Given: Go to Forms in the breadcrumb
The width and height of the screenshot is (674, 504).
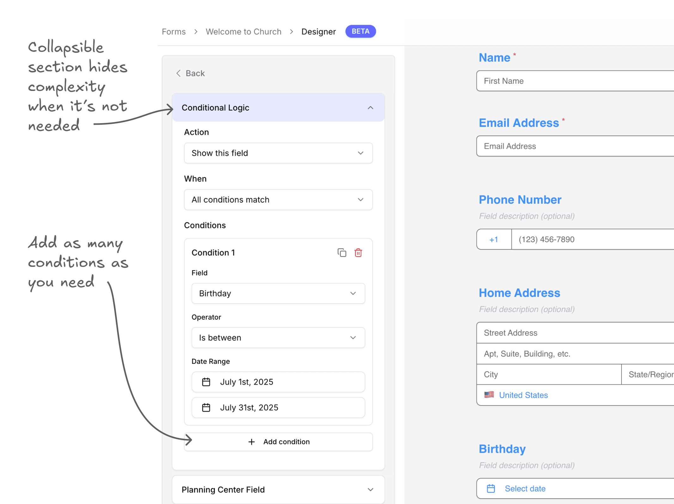Looking at the screenshot, I should (174, 32).
